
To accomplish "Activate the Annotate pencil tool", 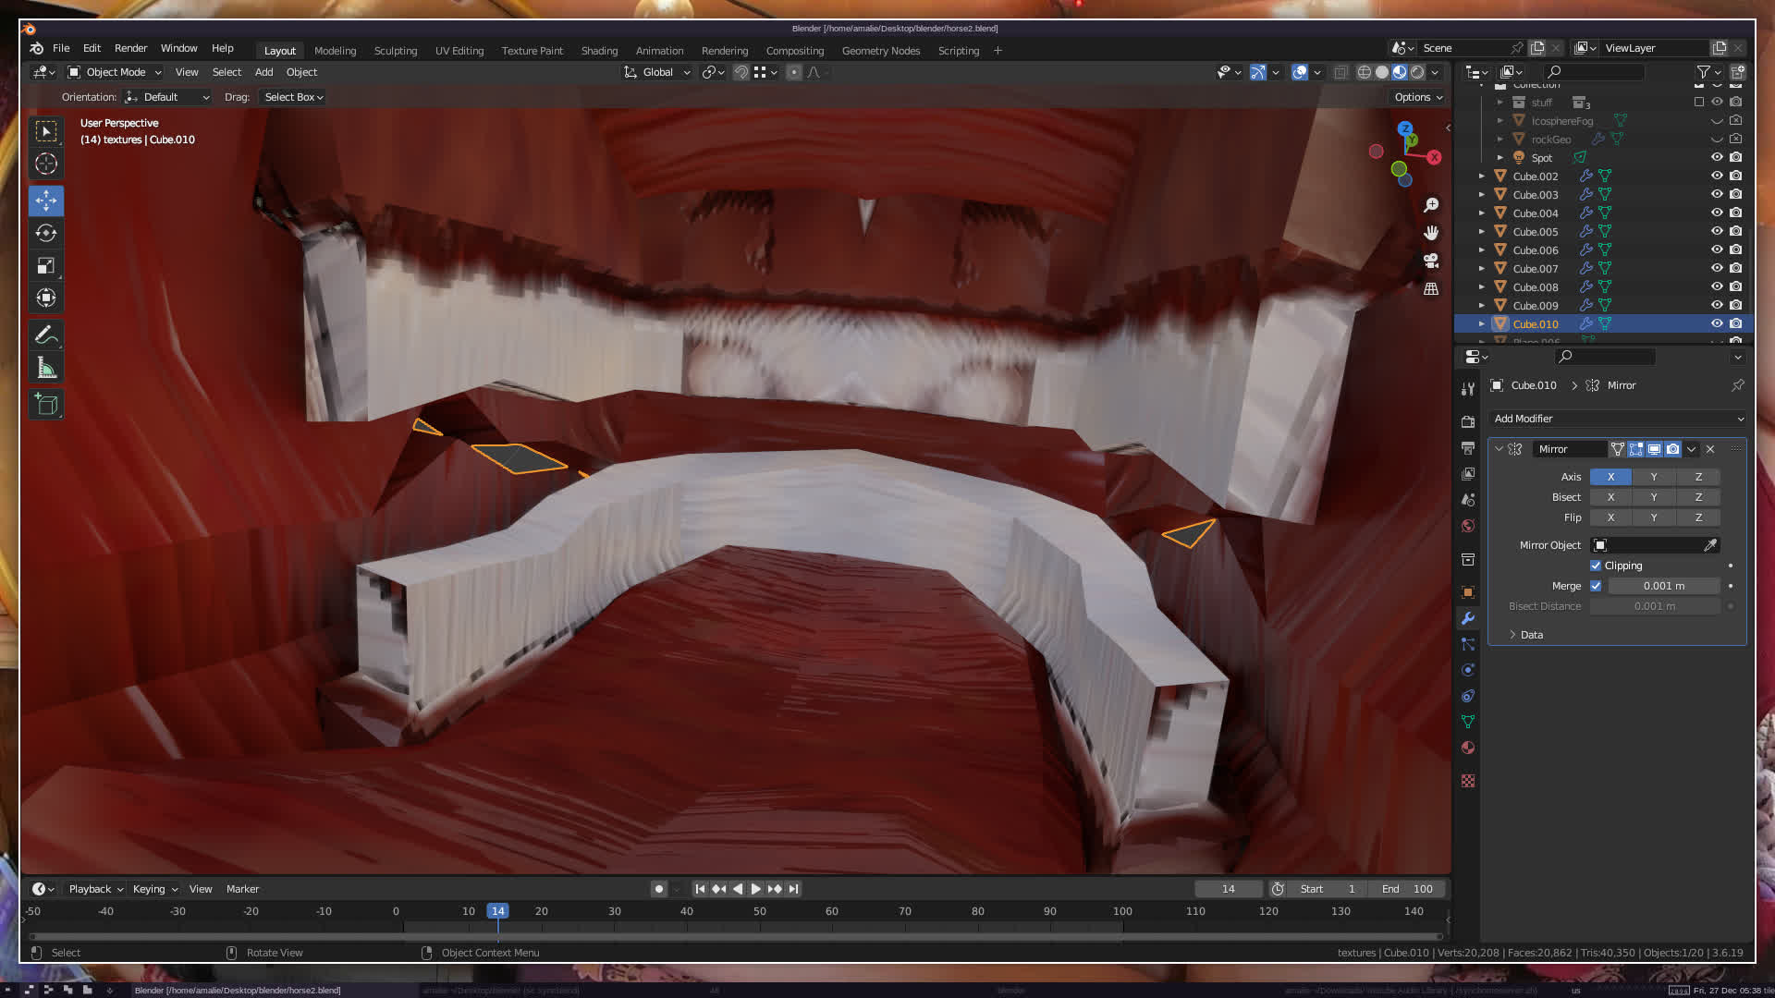I will click(x=46, y=335).
